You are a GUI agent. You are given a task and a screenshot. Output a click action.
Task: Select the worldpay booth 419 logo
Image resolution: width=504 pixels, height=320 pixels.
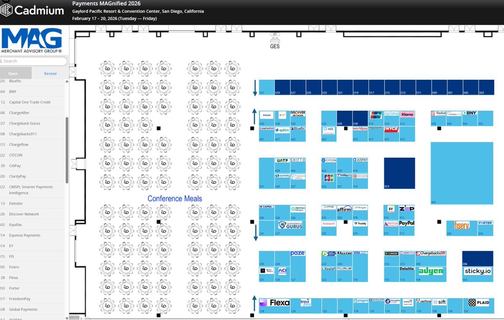(x=360, y=129)
